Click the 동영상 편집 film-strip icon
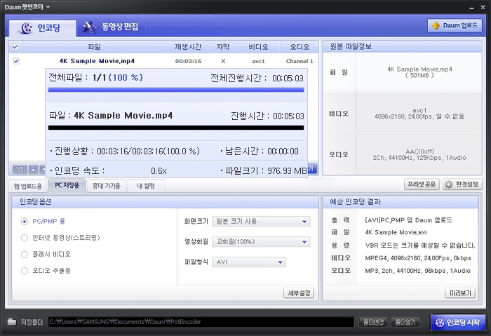Image resolution: width=491 pixels, height=336 pixels. tap(89, 27)
